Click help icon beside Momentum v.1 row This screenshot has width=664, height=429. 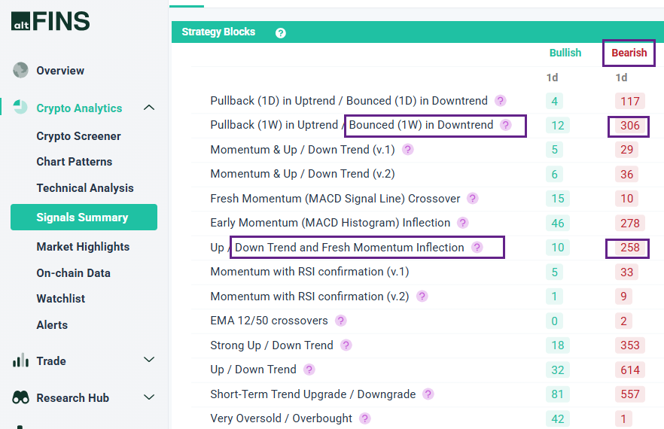coord(408,150)
